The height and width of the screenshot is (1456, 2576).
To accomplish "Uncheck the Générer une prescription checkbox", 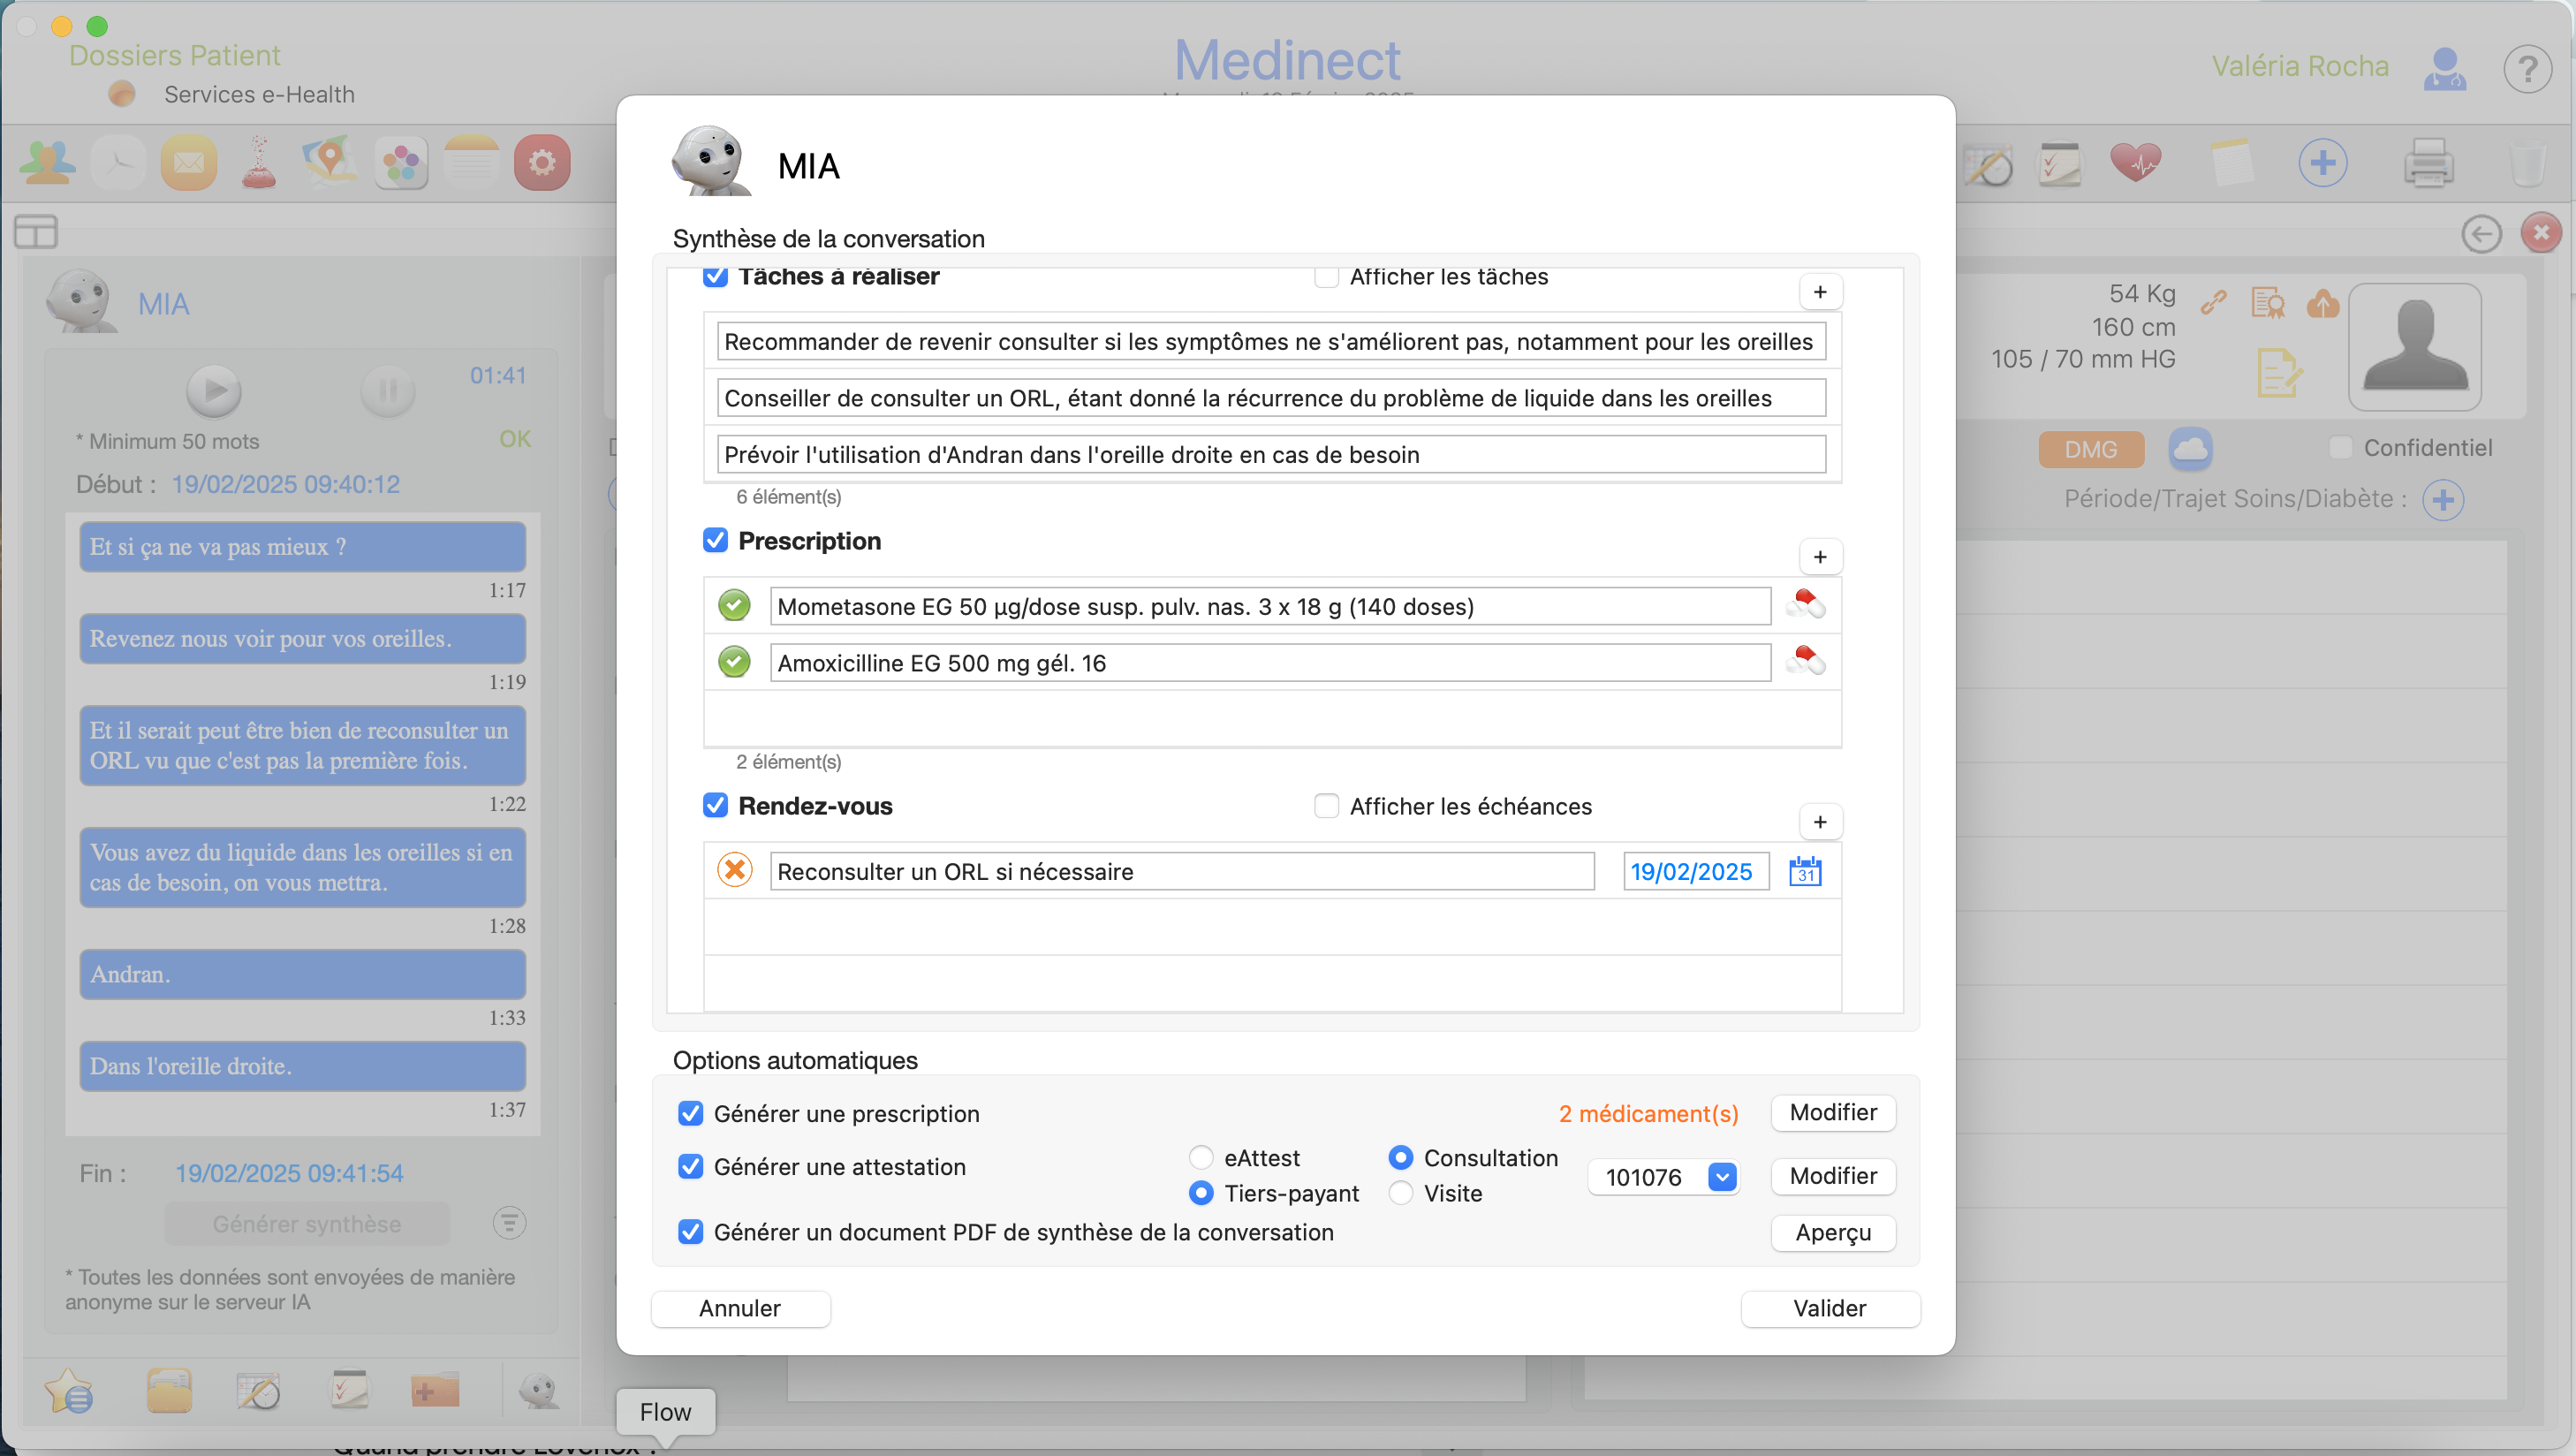I will pos(691,1113).
